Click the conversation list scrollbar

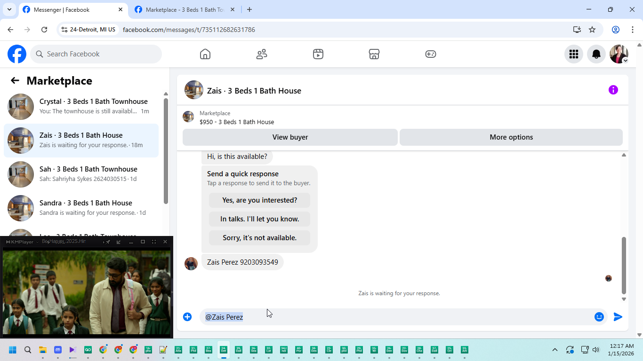[x=166, y=151]
